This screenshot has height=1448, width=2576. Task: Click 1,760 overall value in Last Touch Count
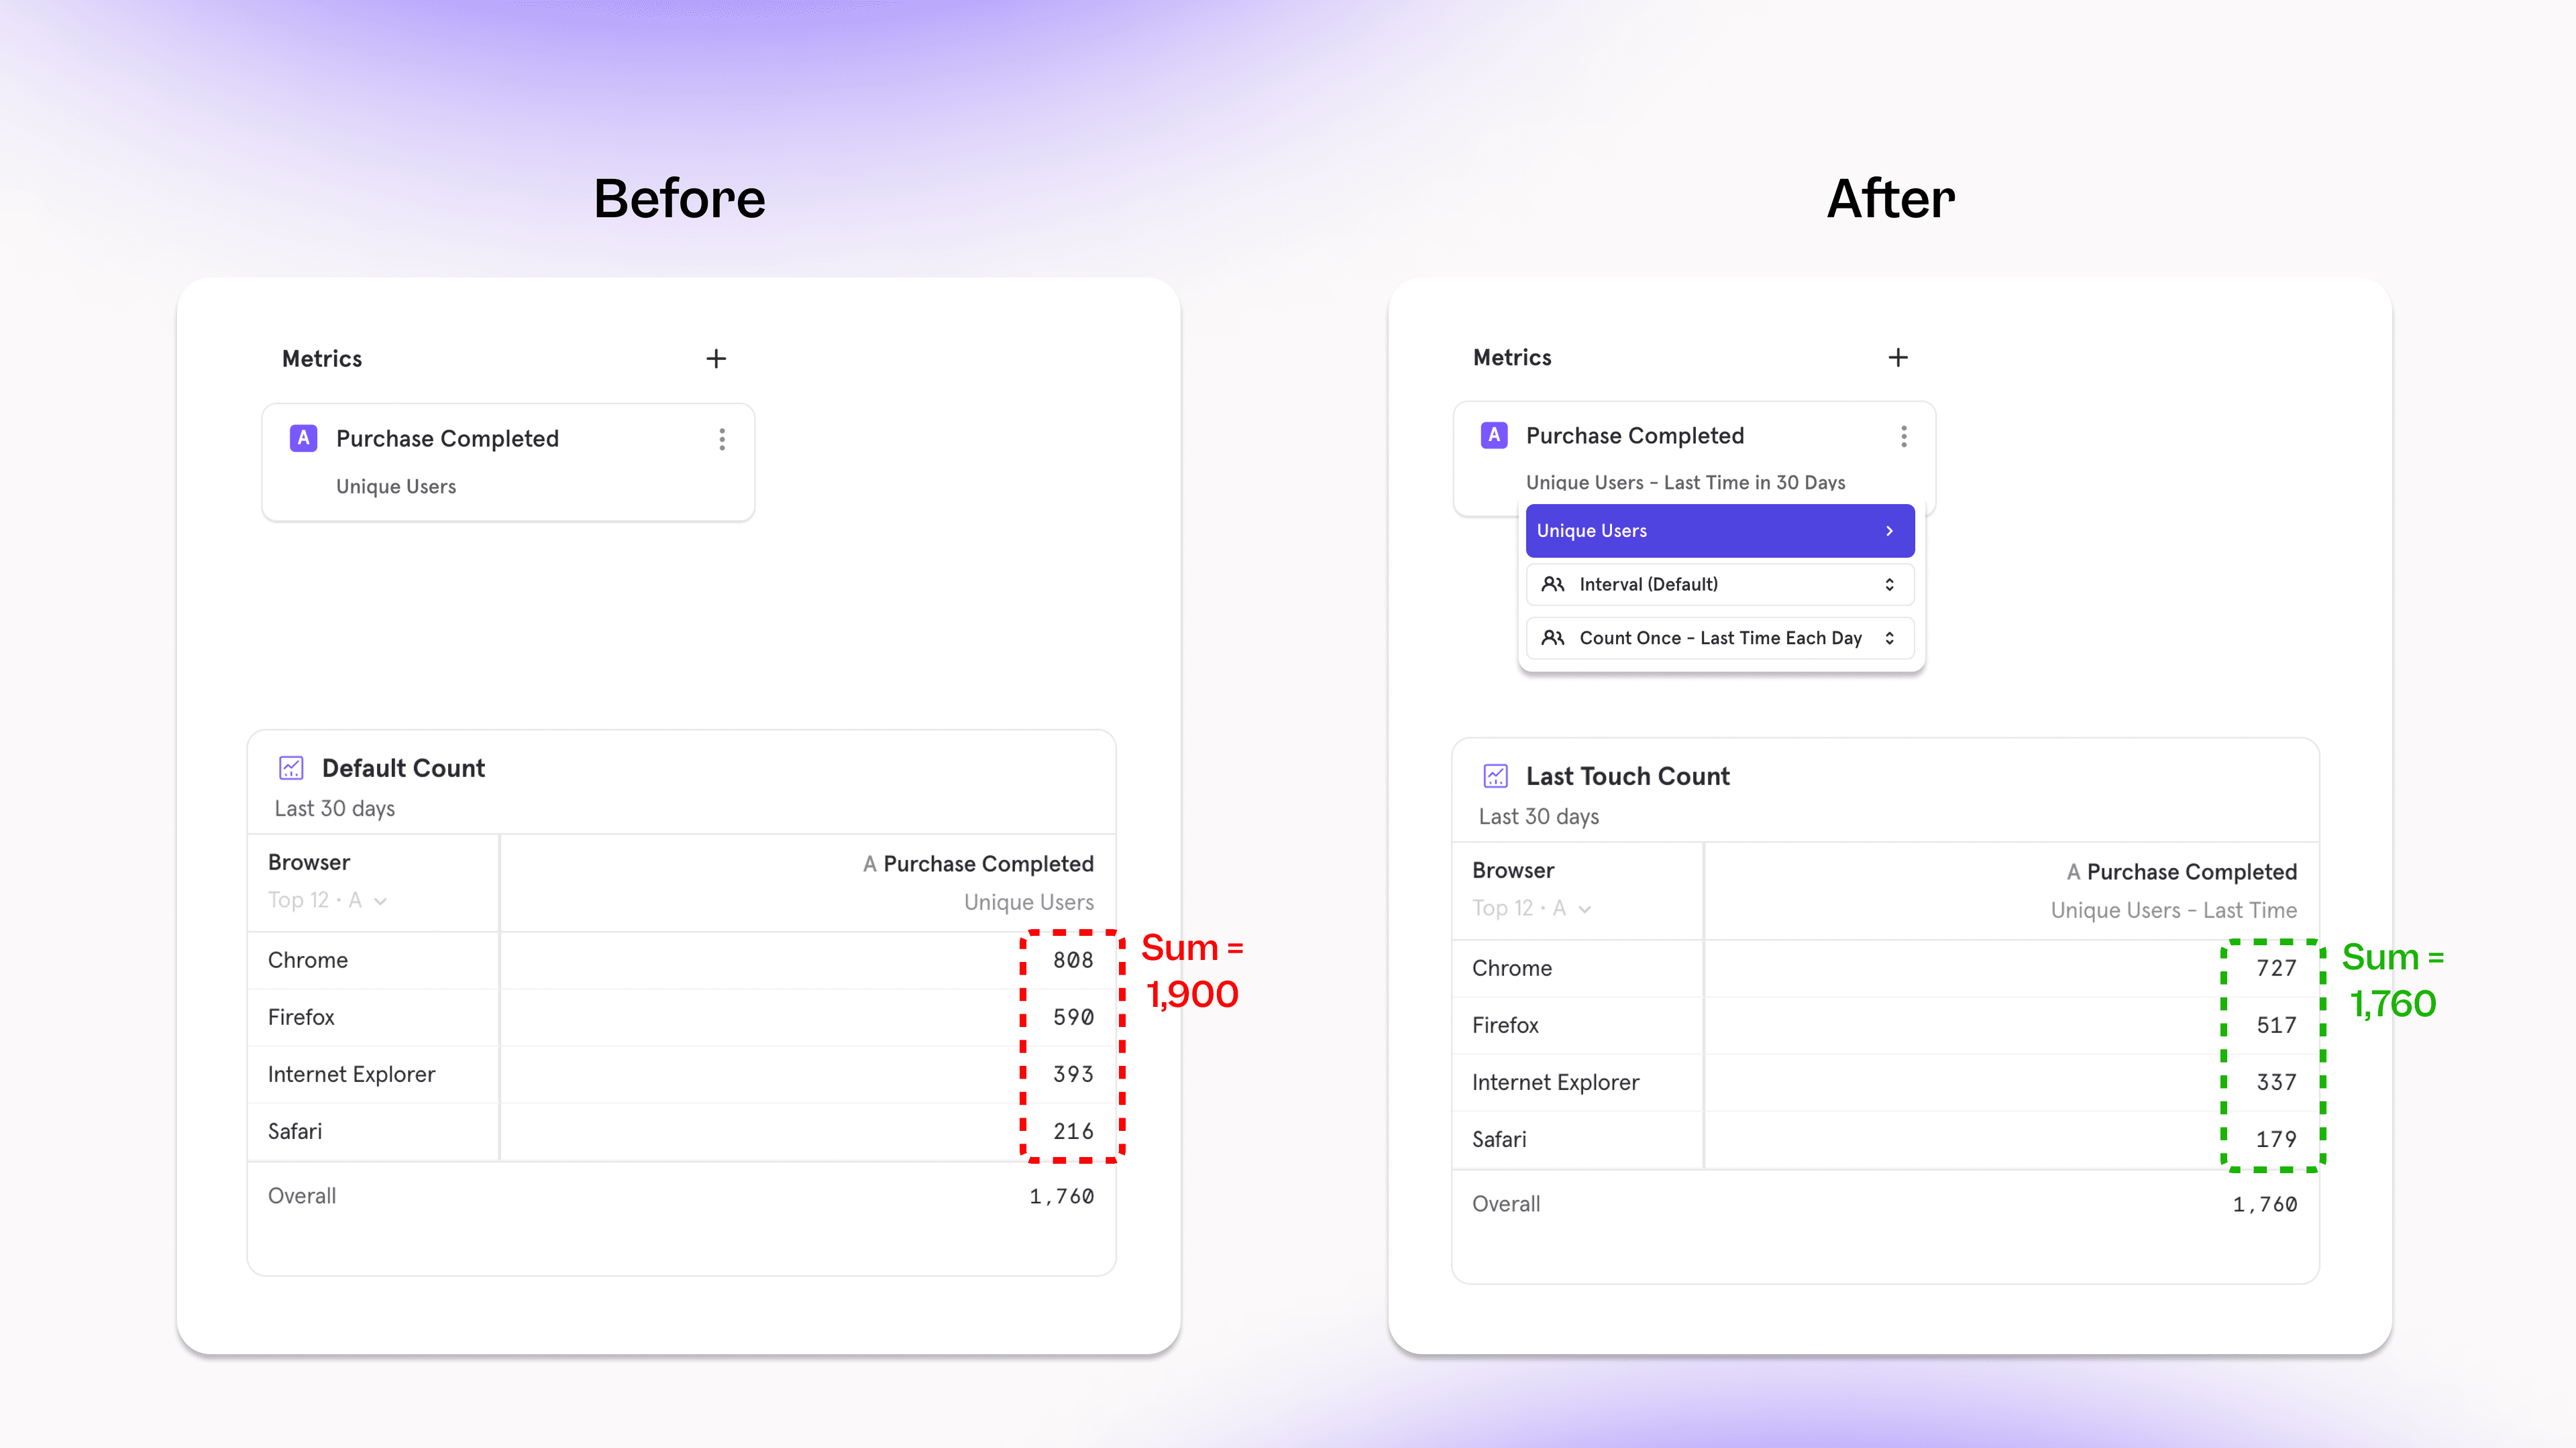2265,1204
